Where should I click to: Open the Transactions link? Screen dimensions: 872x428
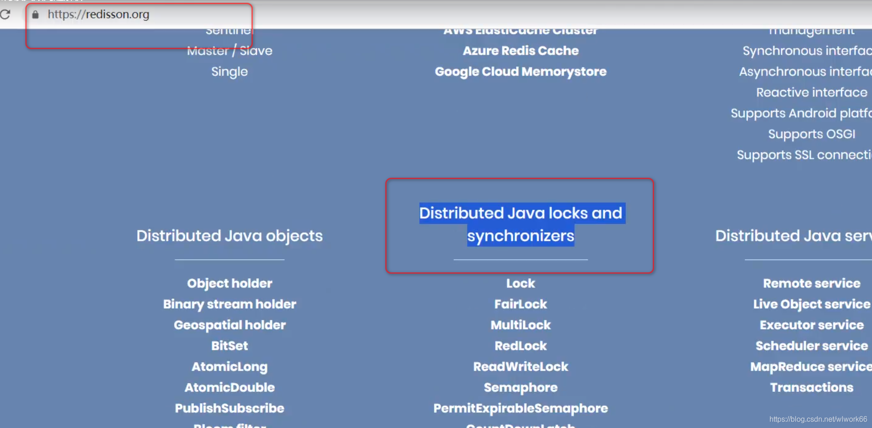[x=812, y=388]
